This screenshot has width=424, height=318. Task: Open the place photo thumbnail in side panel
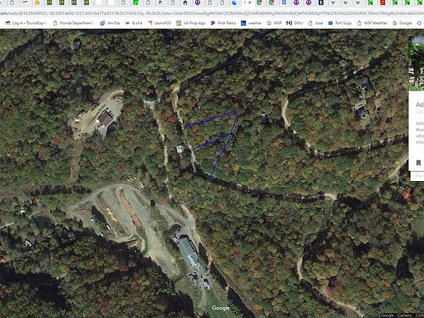click(416, 63)
